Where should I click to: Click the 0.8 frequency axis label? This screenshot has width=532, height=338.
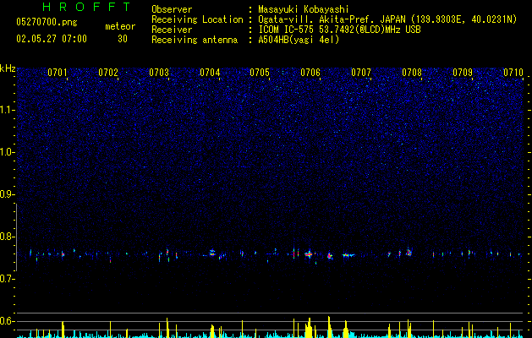point(7,237)
